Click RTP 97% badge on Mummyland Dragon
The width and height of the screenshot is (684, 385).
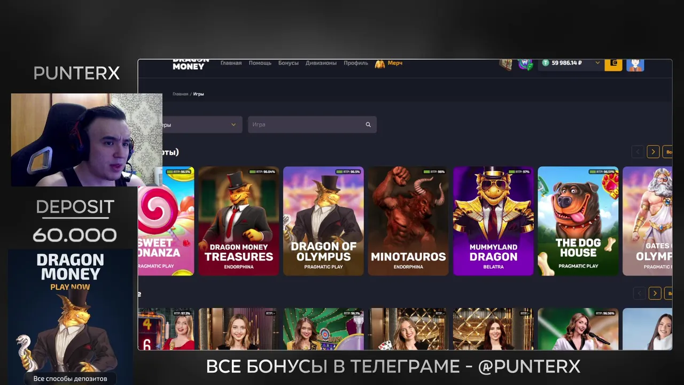coord(520,172)
